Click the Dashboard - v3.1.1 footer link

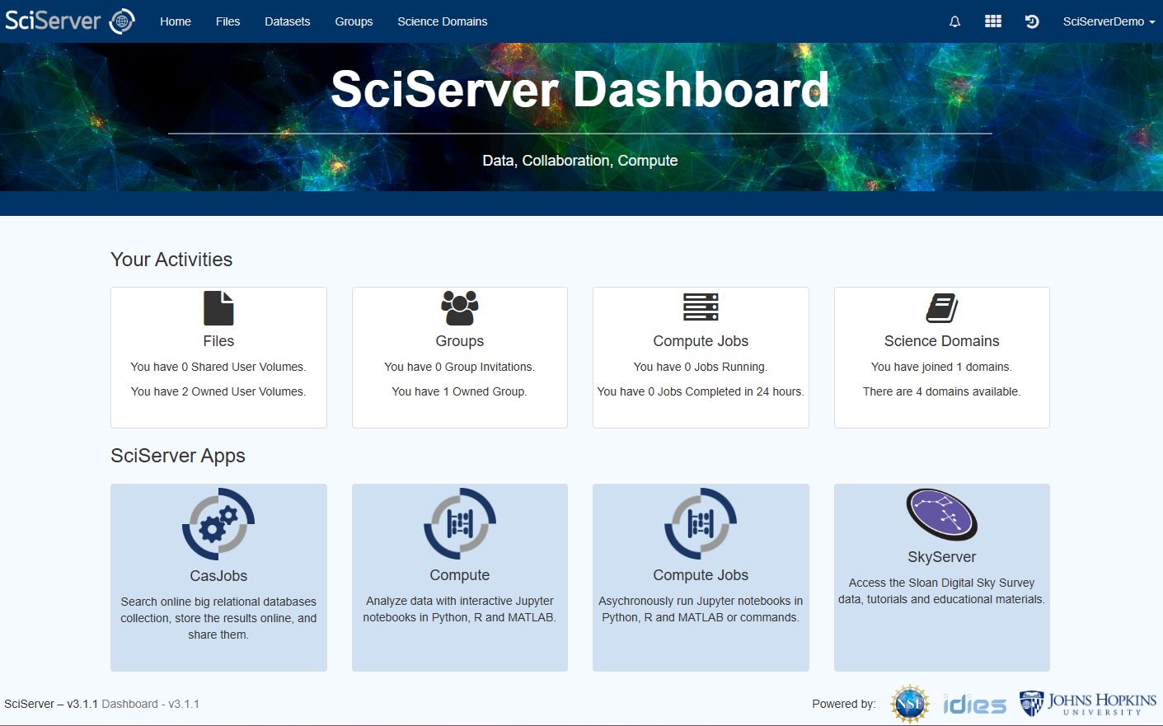150,704
